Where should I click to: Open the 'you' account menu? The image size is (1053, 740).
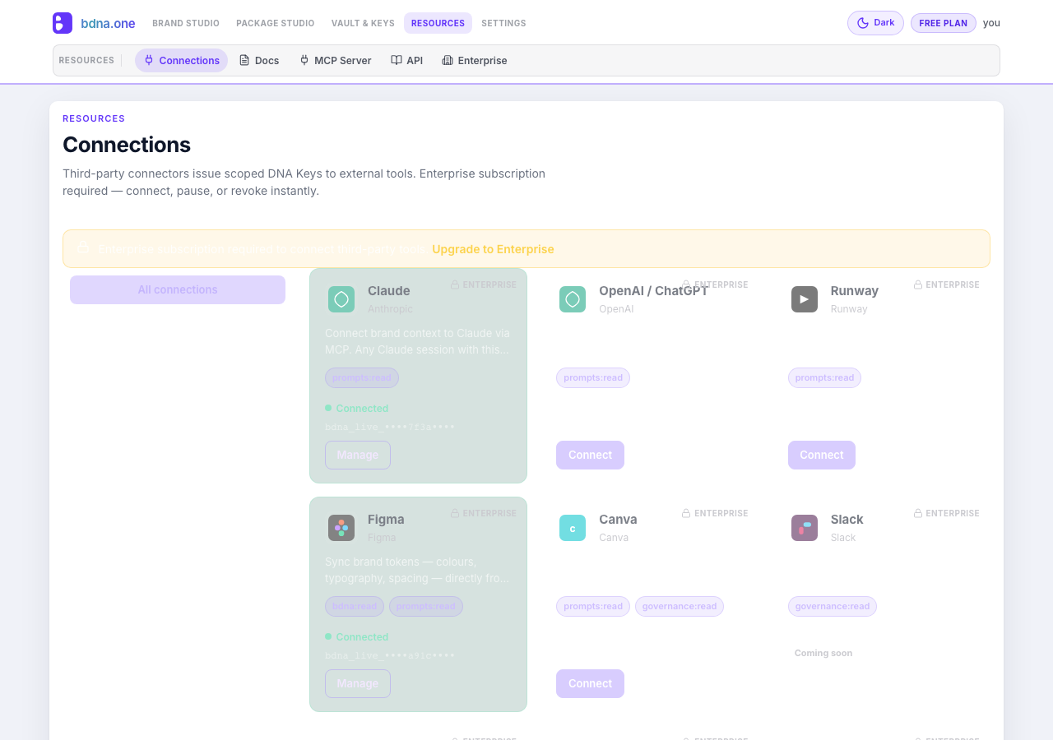(x=991, y=23)
